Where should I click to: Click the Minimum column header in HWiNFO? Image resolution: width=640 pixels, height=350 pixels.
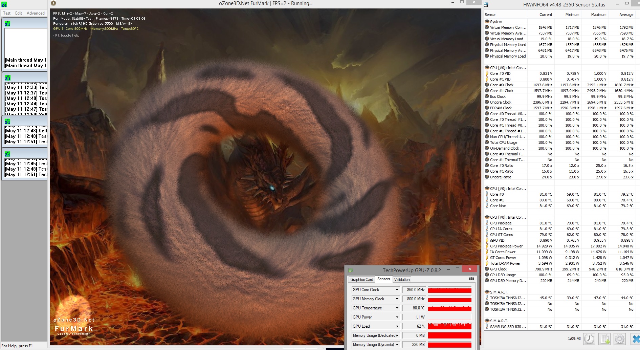click(x=568, y=15)
